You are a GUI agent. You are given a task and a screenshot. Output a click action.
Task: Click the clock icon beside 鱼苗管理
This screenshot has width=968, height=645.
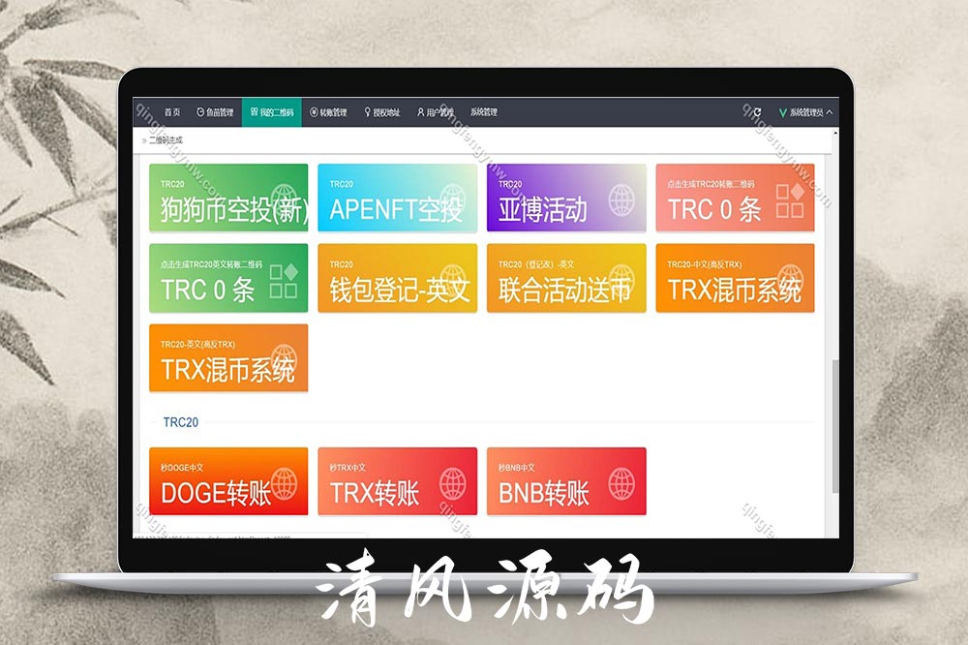(x=200, y=112)
